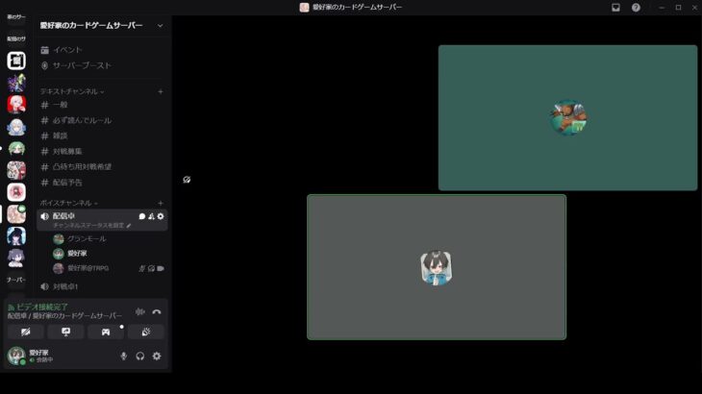Mute the microphone in the user panel
This screenshot has height=394, width=702.
tap(123, 356)
